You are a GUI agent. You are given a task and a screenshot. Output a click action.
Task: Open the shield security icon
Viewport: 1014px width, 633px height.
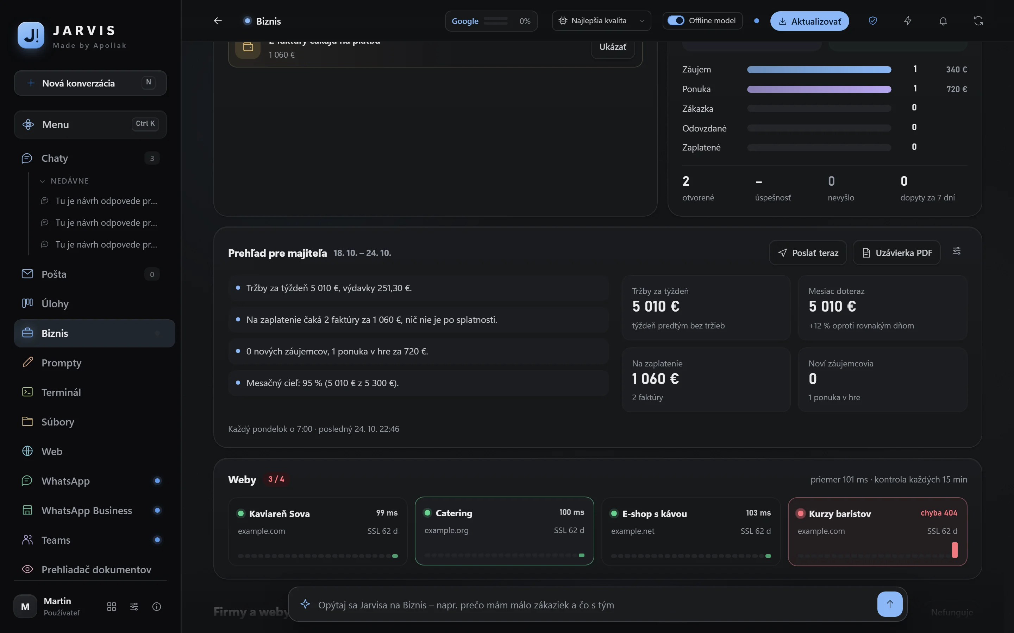[x=873, y=21]
